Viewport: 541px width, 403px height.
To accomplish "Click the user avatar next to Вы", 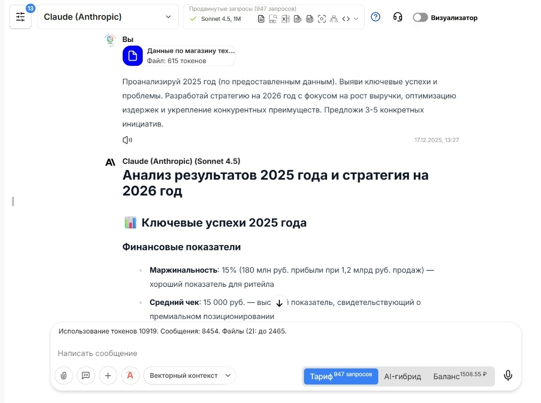I will click(x=110, y=40).
